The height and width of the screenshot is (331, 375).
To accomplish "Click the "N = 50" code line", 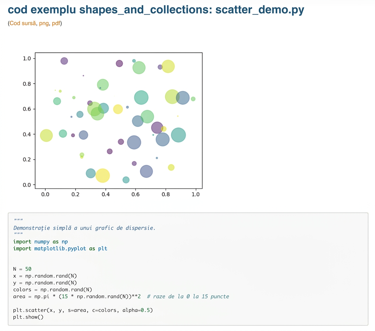I will coord(22,269).
